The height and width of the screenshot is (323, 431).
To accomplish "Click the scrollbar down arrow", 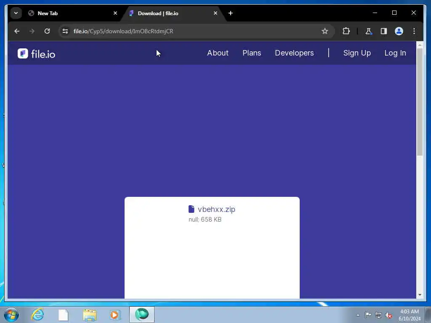I will [x=420, y=295].
